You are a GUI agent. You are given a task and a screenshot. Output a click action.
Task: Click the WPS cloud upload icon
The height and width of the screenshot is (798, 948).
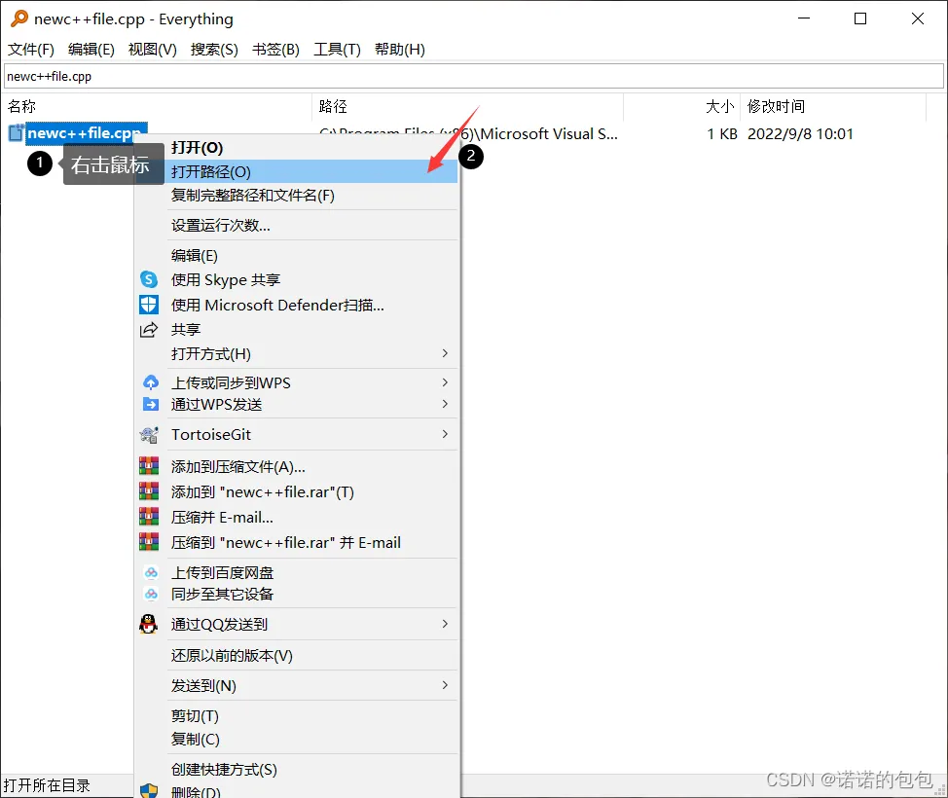151,382
